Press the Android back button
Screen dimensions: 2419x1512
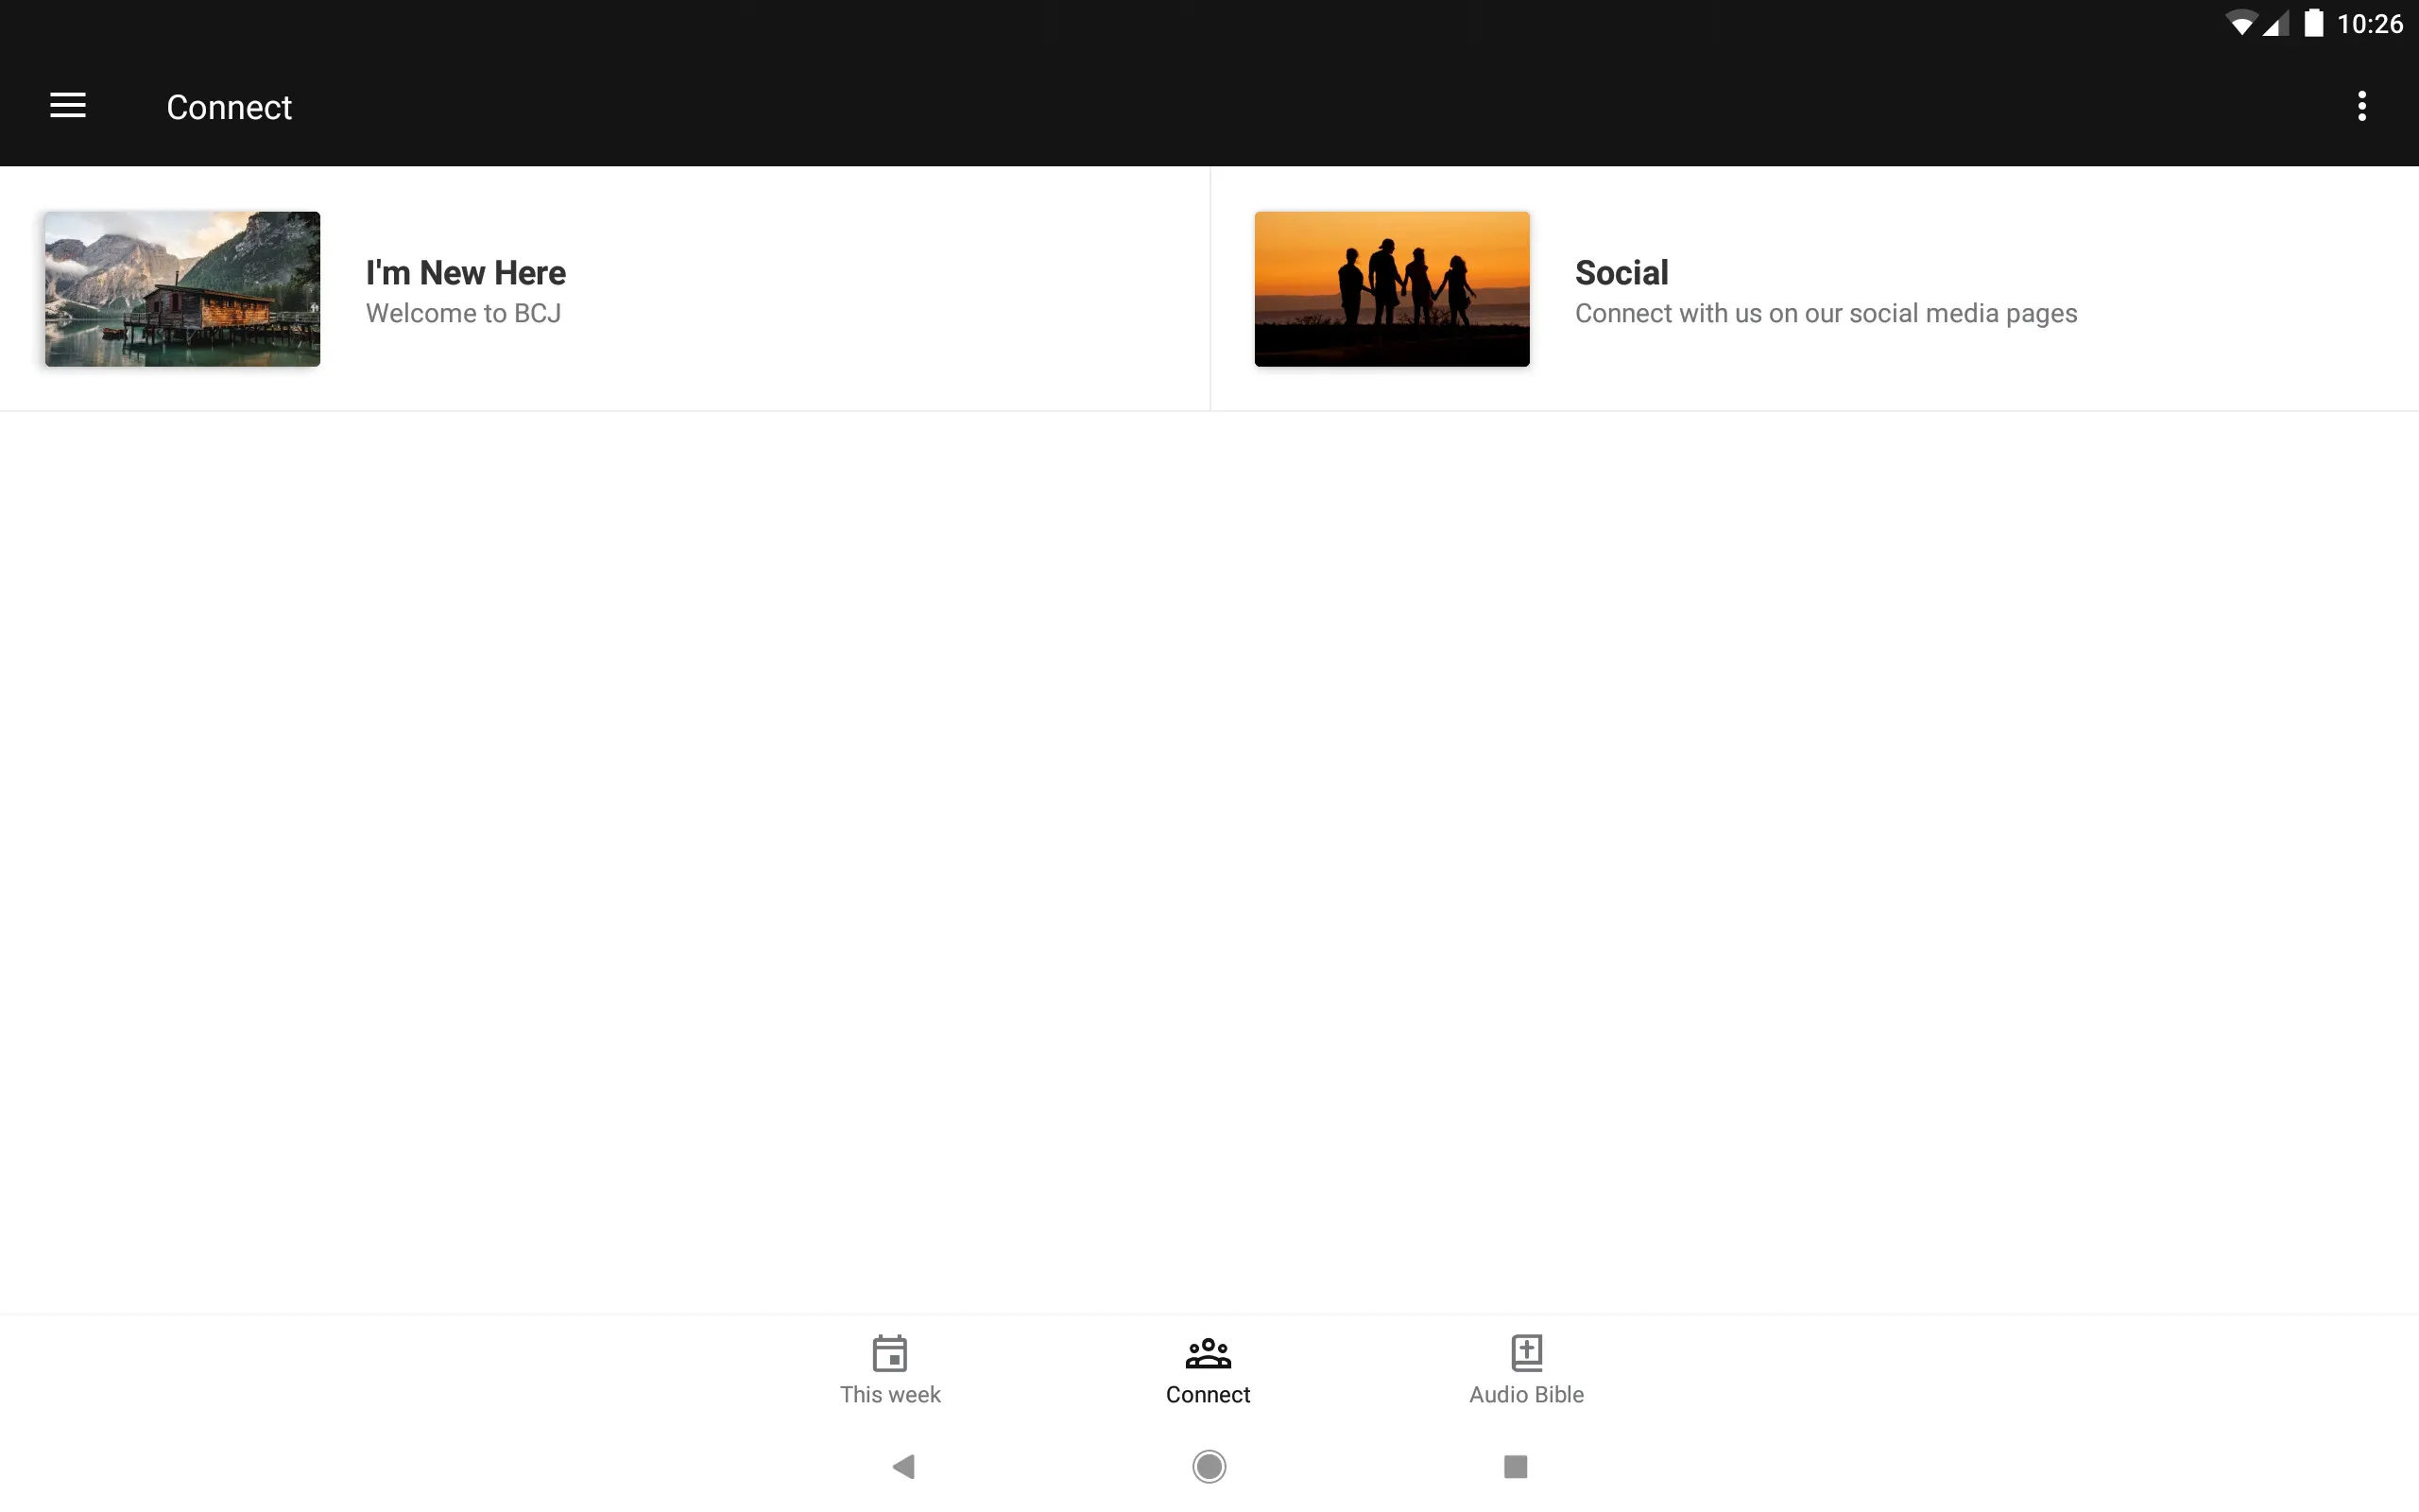[904, 1467]
